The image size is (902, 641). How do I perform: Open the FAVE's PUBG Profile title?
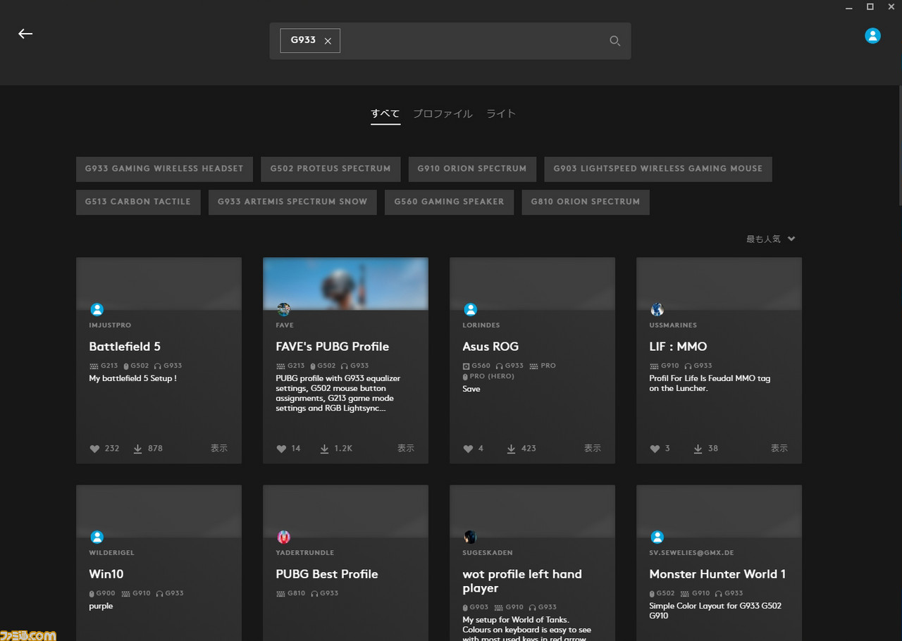pos(333,347)
